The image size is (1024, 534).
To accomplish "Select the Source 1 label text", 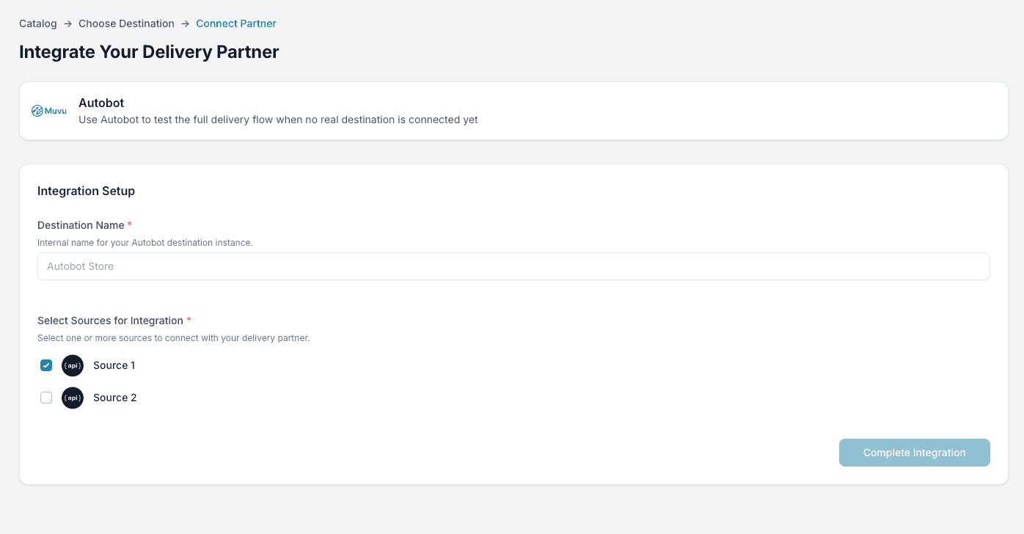I will tap(114, 365).
